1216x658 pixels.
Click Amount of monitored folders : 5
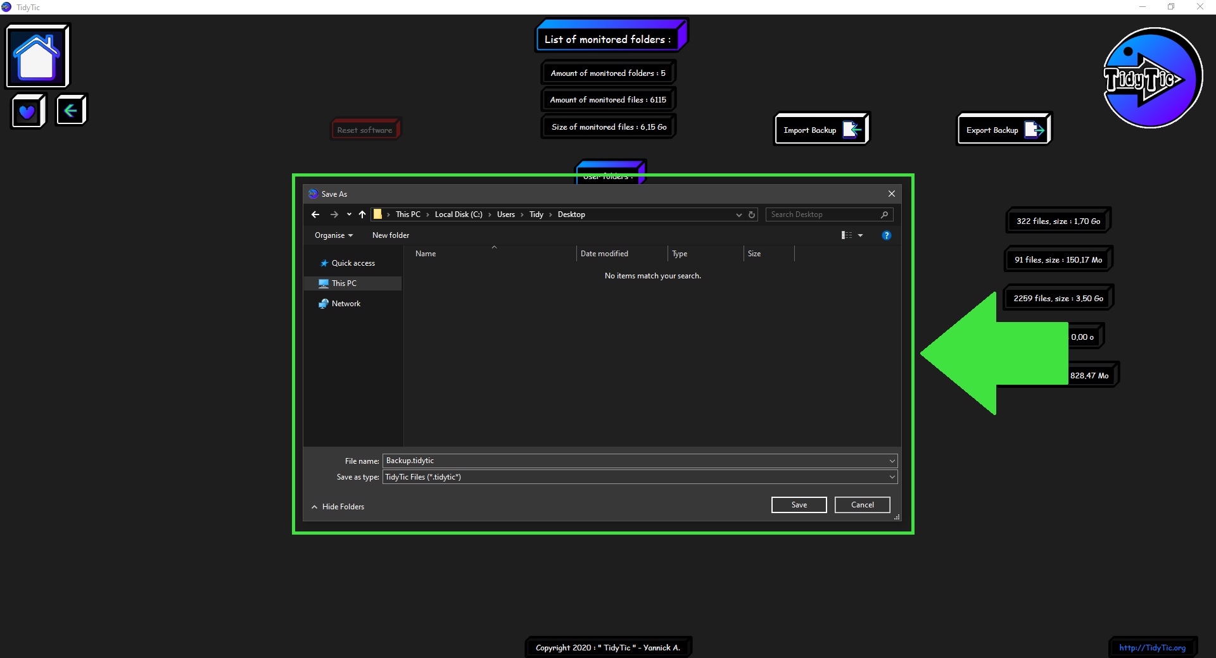click(x=608, y=72)
